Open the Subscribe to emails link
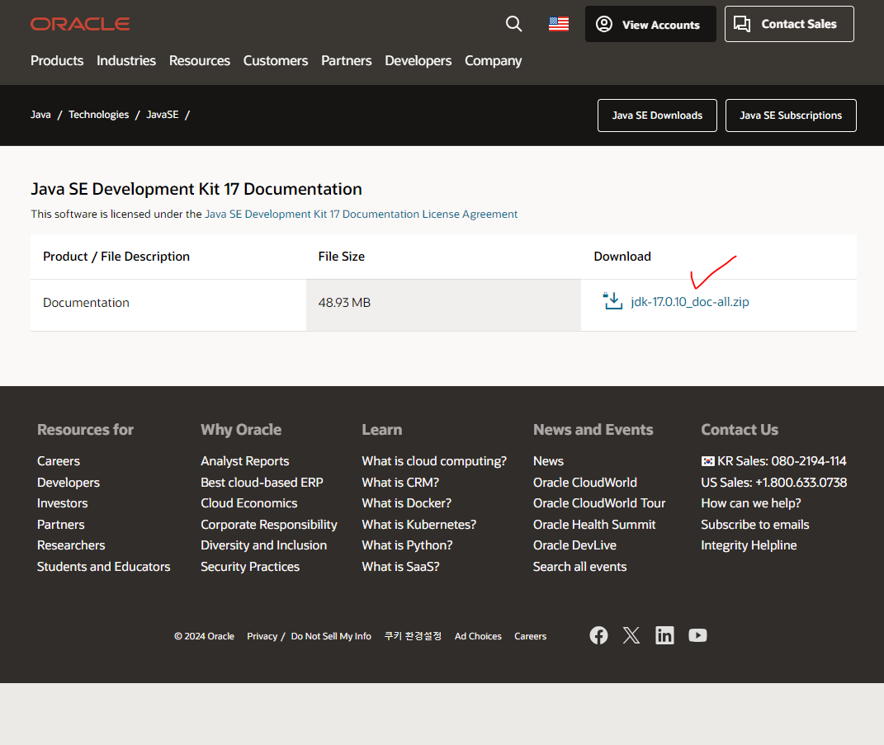This screenshot has height=745, width=884. coord(755,525)
